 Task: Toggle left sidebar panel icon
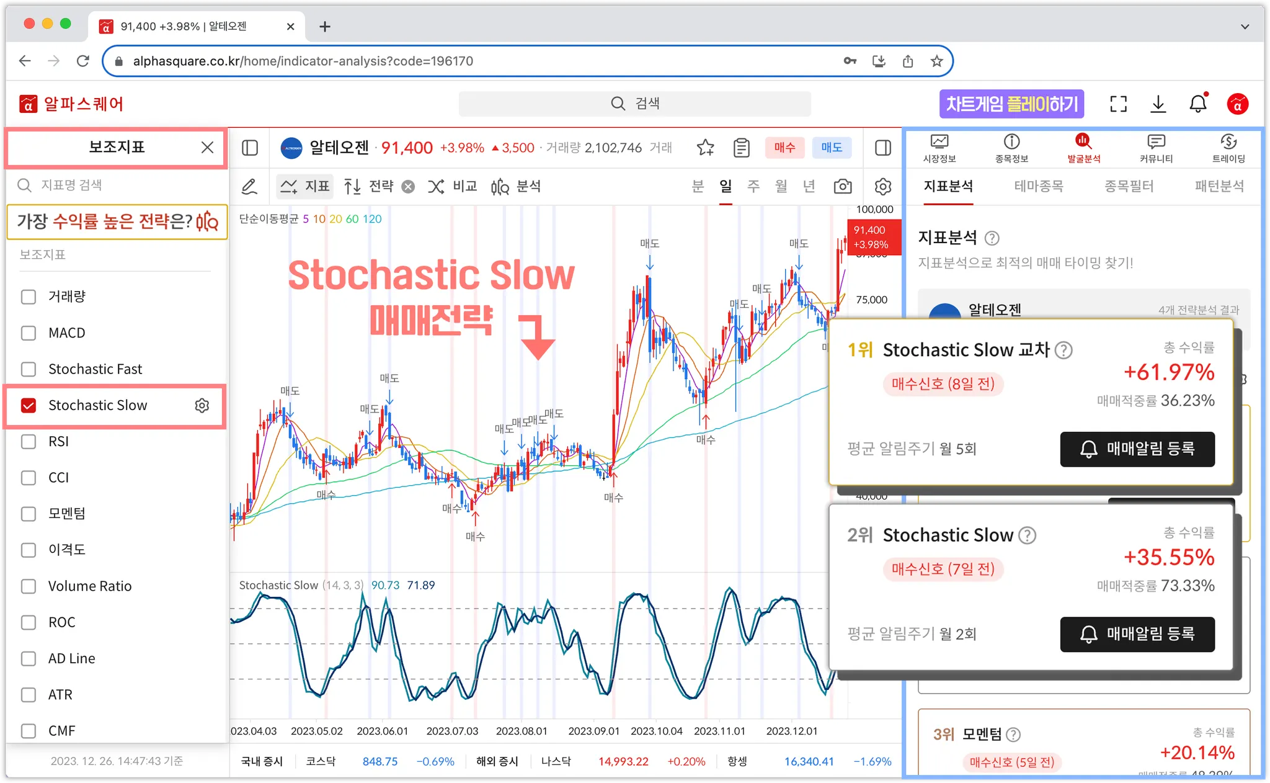point(250,148)
